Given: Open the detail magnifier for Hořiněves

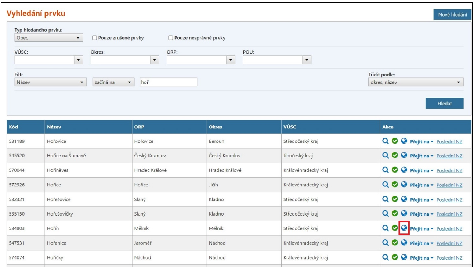Looking at the screenshot, I should pyautogui.click(x=386, y=170).
